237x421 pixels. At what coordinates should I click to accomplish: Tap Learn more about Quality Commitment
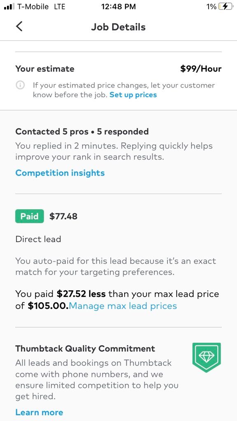point(39,412)
